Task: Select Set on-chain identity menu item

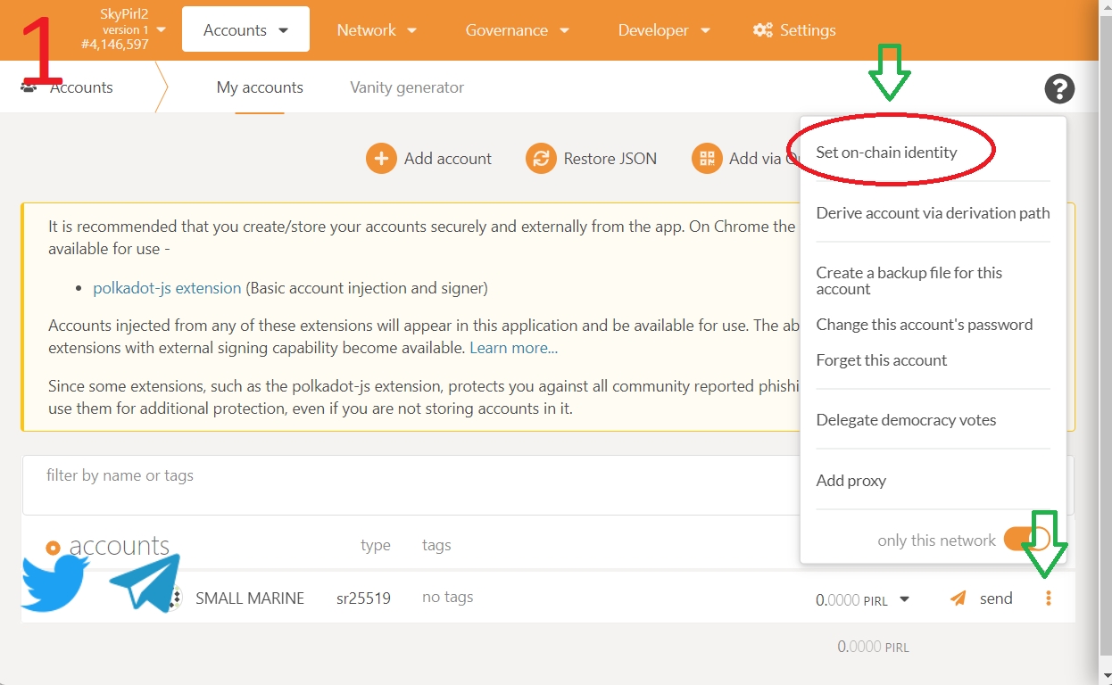Action: [885, 153]
